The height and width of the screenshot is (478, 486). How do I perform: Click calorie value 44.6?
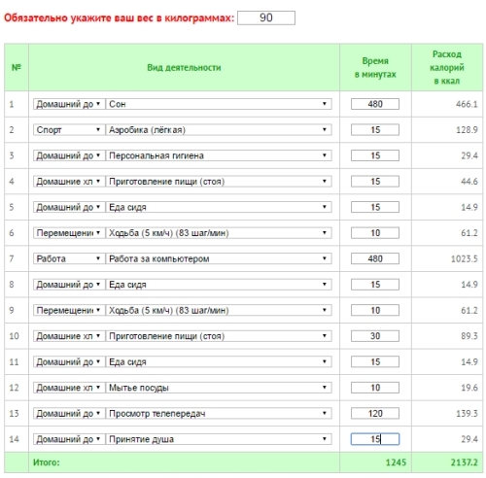[469, 182]
